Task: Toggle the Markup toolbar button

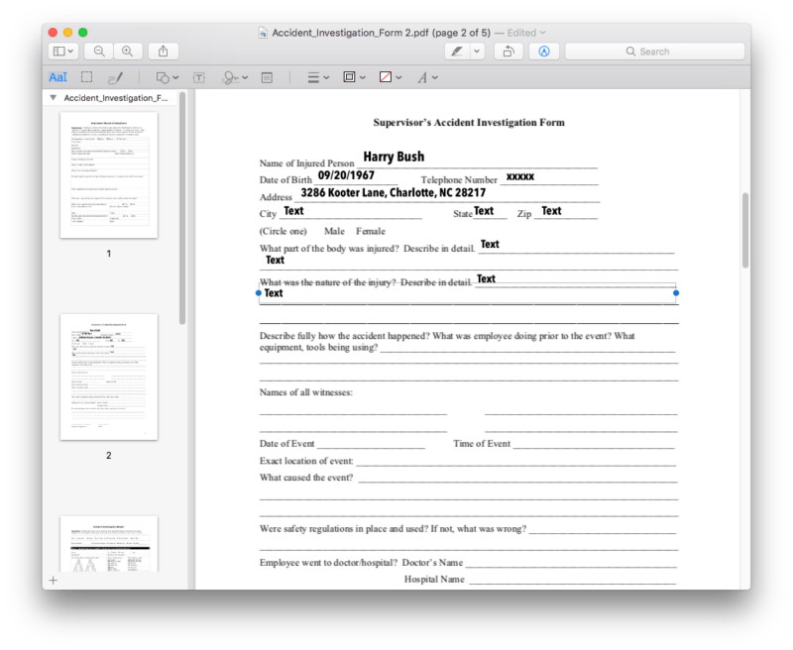Action: coord(543,52)
